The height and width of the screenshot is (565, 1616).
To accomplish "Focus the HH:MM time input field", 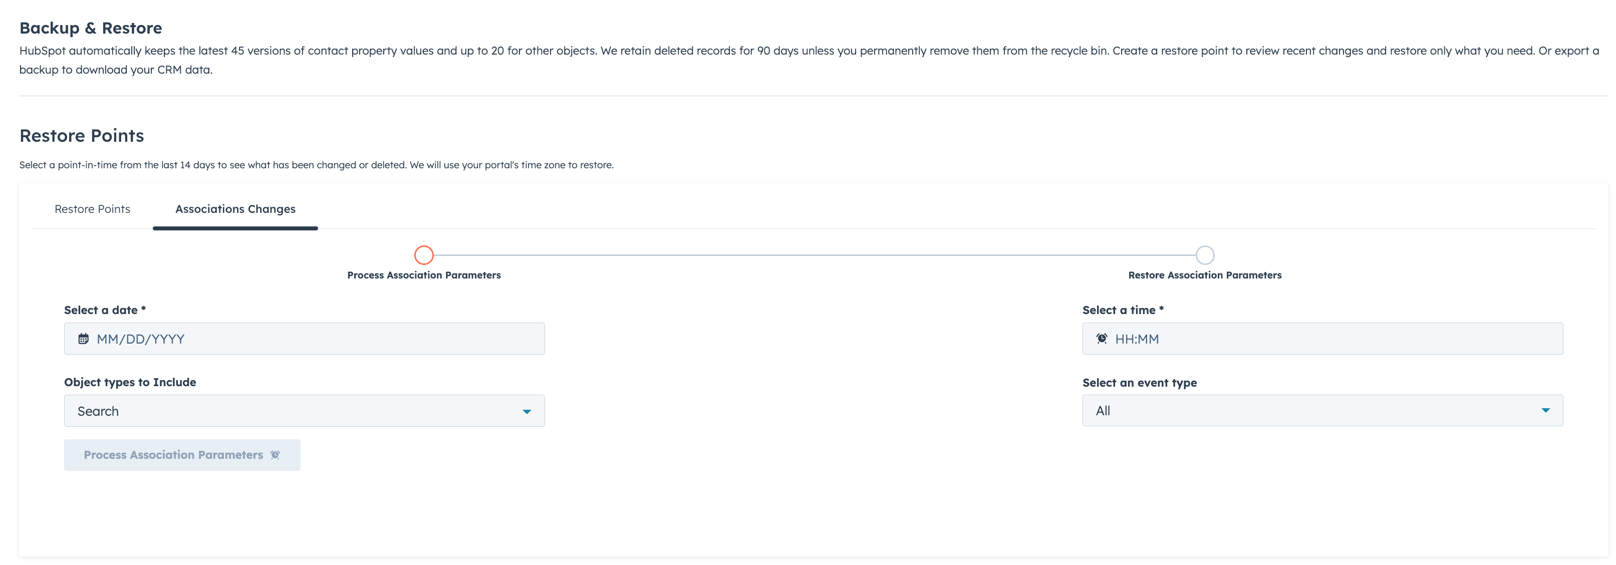I will 1330,339.
